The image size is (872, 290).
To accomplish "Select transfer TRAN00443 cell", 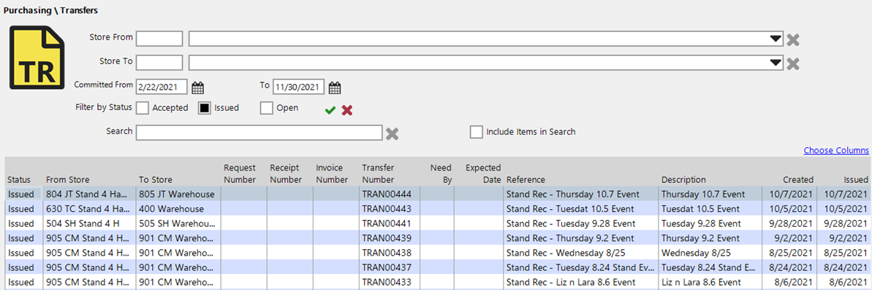I will click(390, 209).
